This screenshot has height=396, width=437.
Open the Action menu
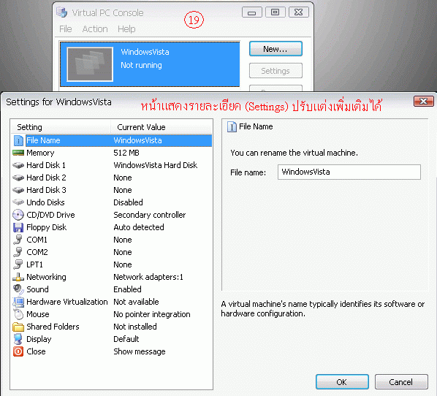(x=95, y=29)
